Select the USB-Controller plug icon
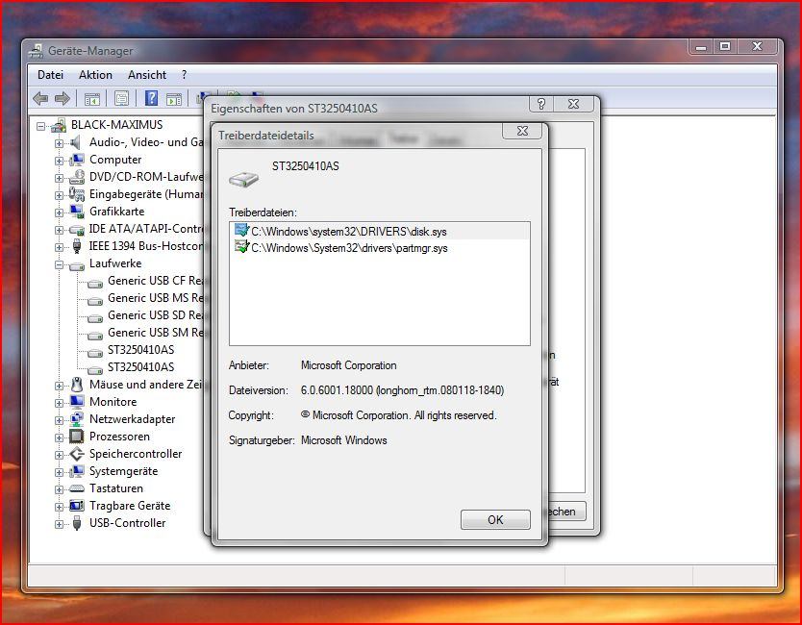This screenshot has width=802, height=625. pyautogui.click(x=77, y=523)
